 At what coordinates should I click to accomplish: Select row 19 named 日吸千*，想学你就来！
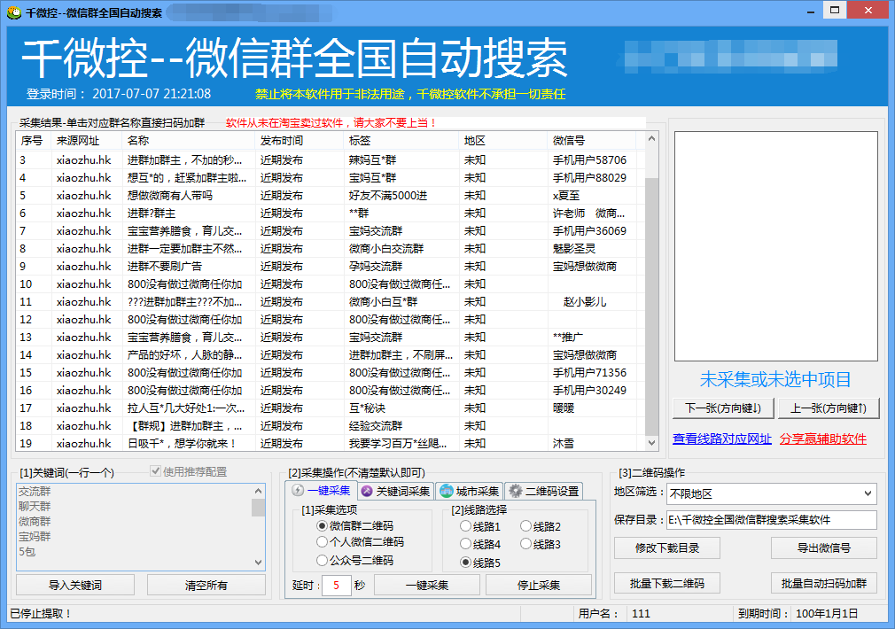(x=331, y=443)
